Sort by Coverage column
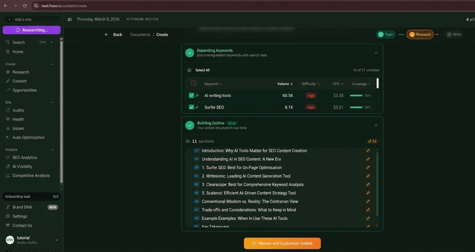This screenshot has width=475, height=252. [x=361, y=84]
